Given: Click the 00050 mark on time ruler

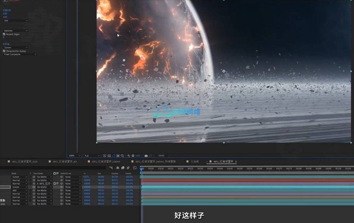Looking at the screenshot, I should click(x=240, y=169).
